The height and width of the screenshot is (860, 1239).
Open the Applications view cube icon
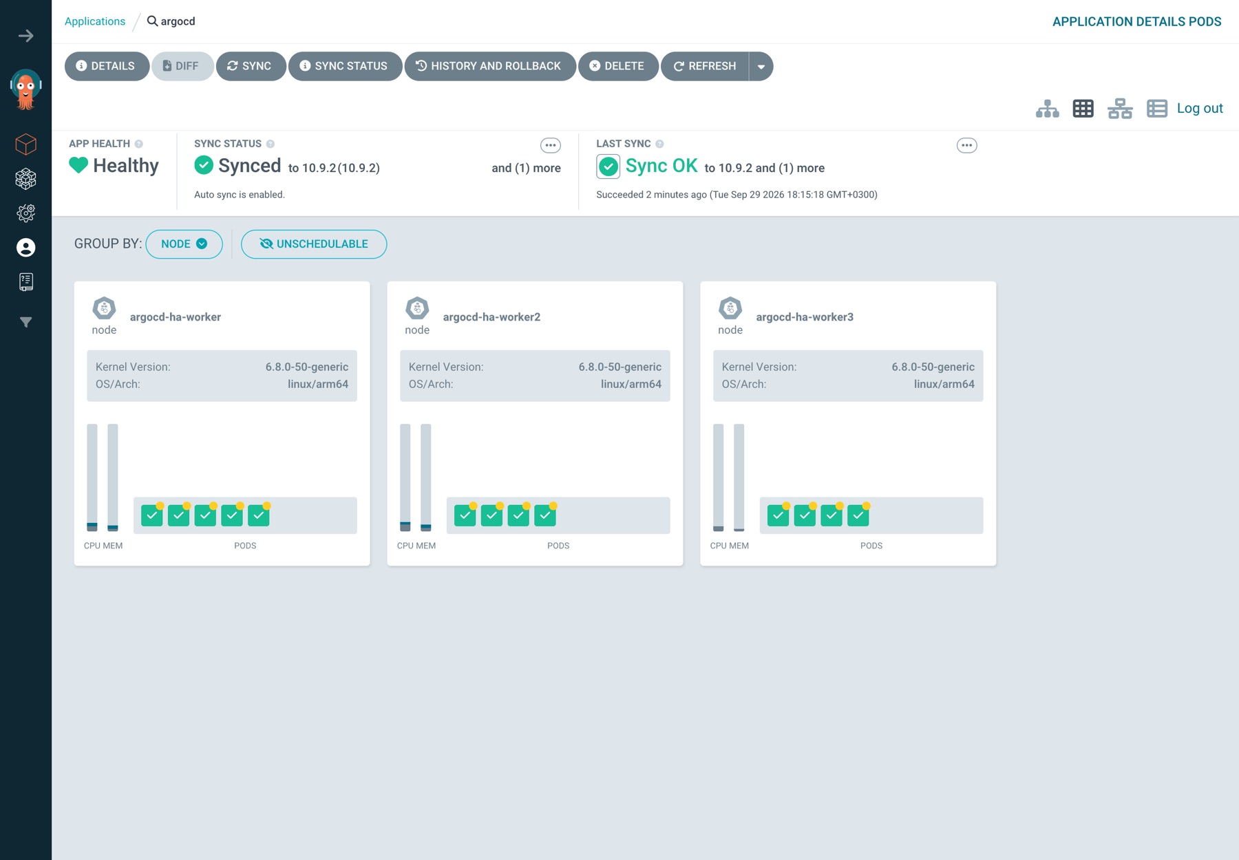tap(26, 144)
